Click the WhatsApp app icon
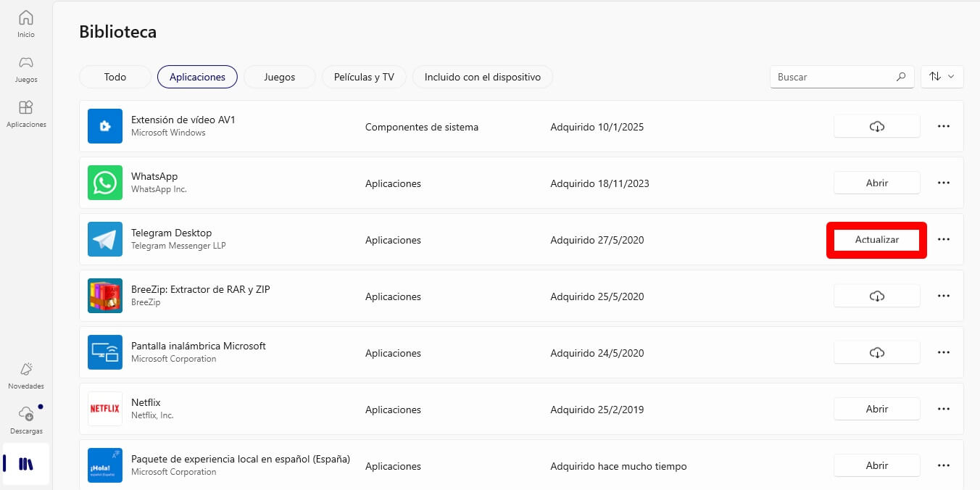Screen dimensions: 980x490 [x=105, y=183]
